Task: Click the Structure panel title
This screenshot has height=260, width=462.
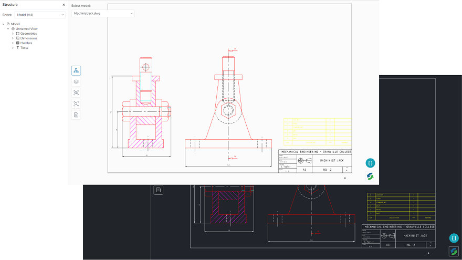Action: 10,5
